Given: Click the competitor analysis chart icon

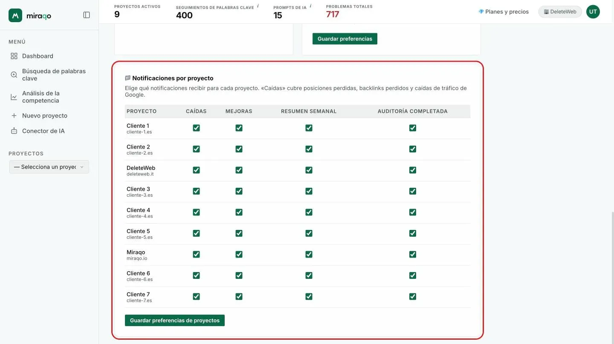Looking at the screenshot, I should (x=14, y=97).
